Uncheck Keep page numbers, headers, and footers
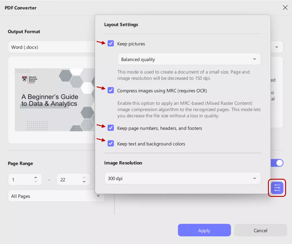The height and width of the screenshot is (244, 292). [x=111, y=128]
